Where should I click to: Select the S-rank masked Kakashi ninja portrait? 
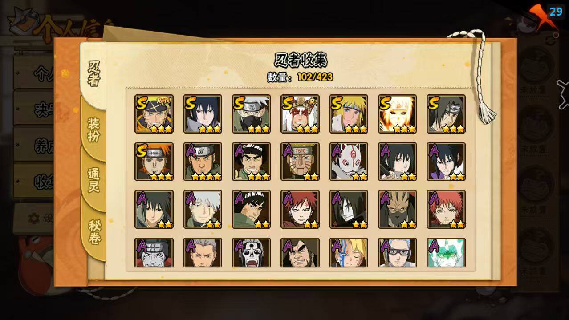coord(251,114)
